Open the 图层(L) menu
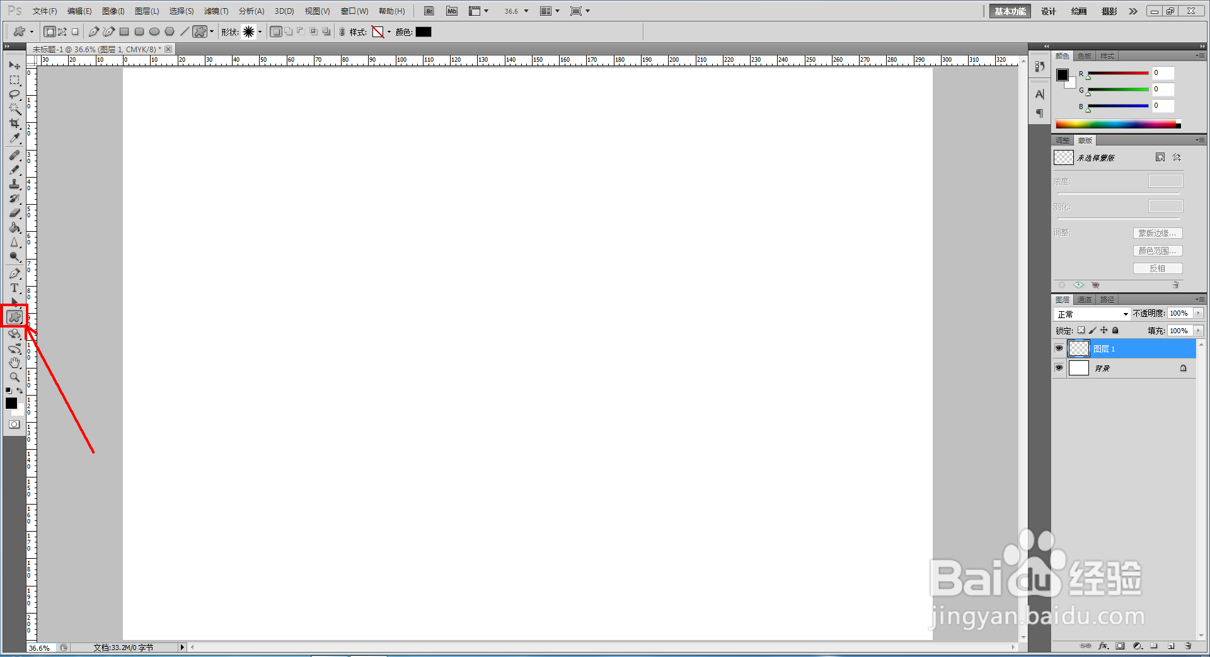This screenshot has width=1210, height=657. point(147,11)
